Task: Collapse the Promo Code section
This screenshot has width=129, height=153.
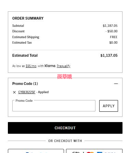Action: [x=116, y=84]
